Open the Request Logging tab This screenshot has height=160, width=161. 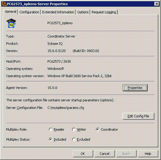point(104,12)
